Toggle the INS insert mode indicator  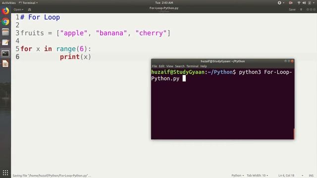(x=311, y=176)
